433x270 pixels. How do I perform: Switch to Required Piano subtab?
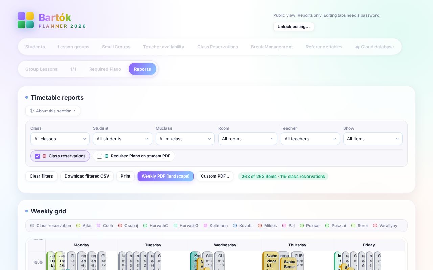click(105, 69)
